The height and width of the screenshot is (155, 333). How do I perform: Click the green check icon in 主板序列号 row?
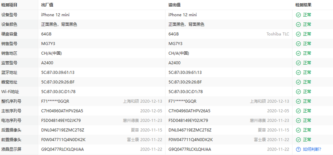tap(298, 111)
